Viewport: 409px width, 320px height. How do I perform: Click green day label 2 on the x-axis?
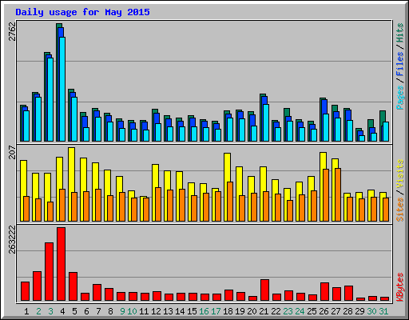[38, 311]
